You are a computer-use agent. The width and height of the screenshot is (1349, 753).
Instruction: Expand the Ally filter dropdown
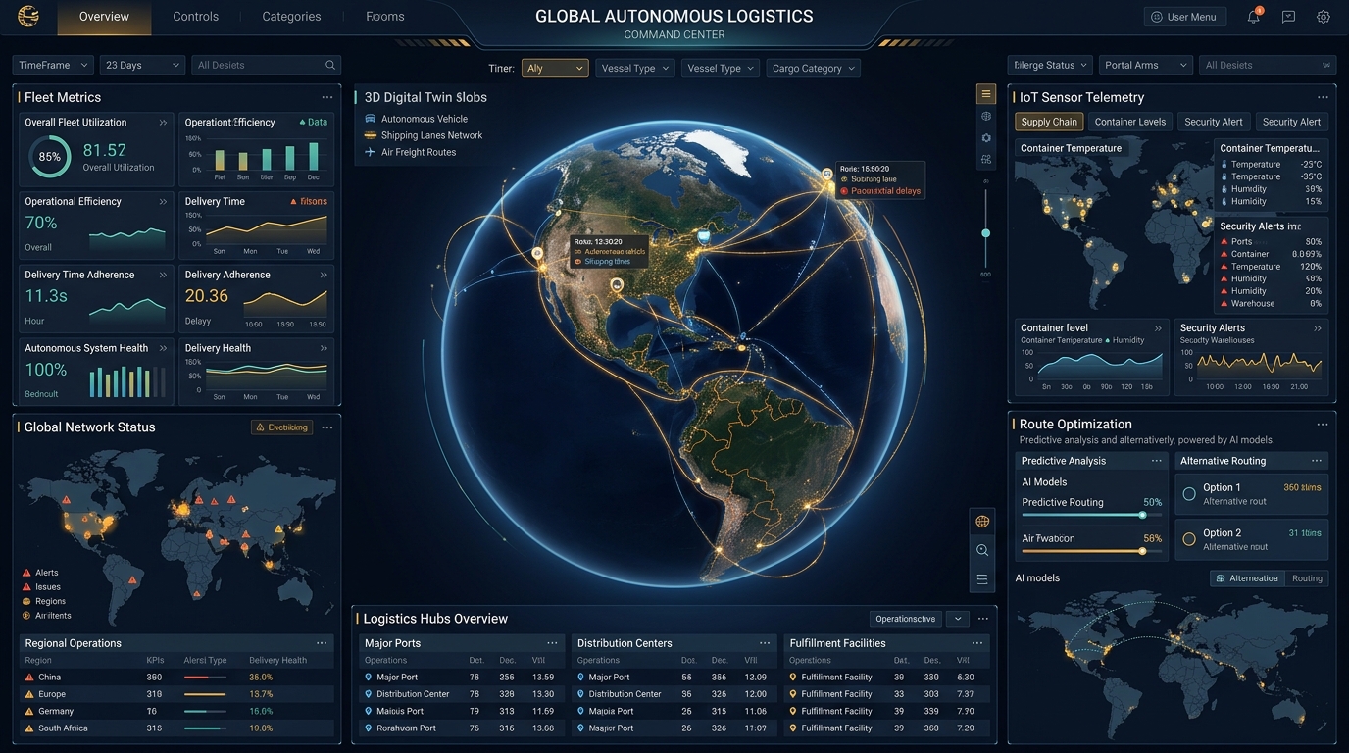(x=555, y=68)
